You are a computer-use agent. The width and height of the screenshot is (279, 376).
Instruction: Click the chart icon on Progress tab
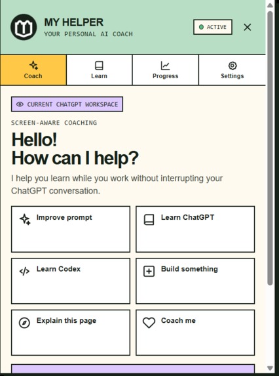point(165,66)
